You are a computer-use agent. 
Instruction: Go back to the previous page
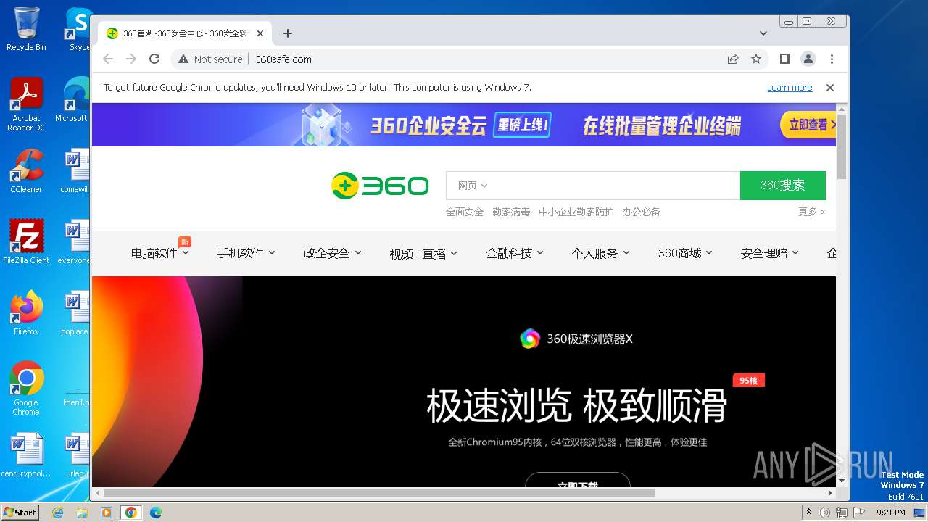[x=108, y=59]
